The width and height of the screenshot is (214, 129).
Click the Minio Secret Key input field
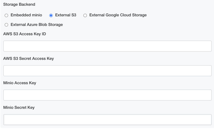107,120
